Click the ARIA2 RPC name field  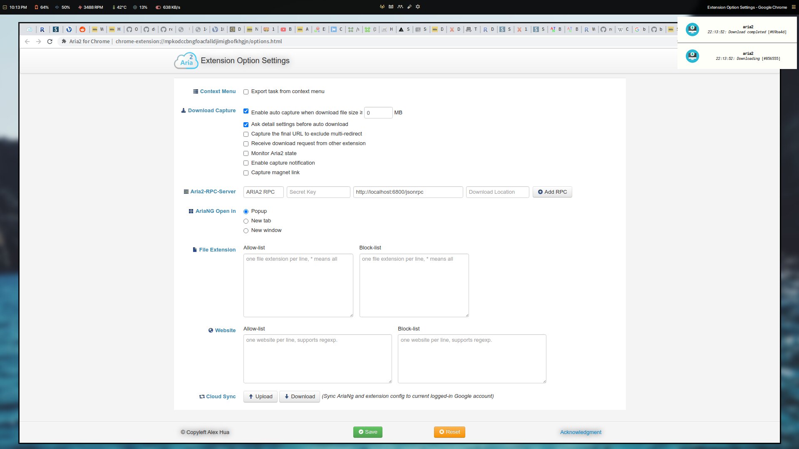tap(263, 192)
